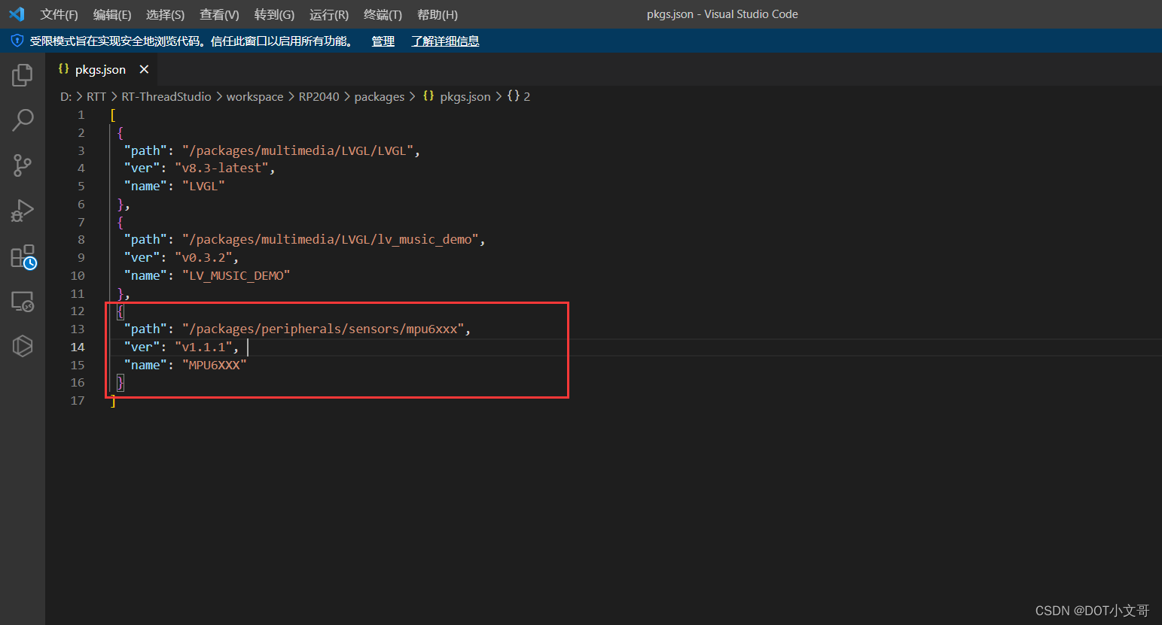The height and width of the screenshot is (625, 1162).
Task: Open the 选择(S) menu
Action: [165, 14]
